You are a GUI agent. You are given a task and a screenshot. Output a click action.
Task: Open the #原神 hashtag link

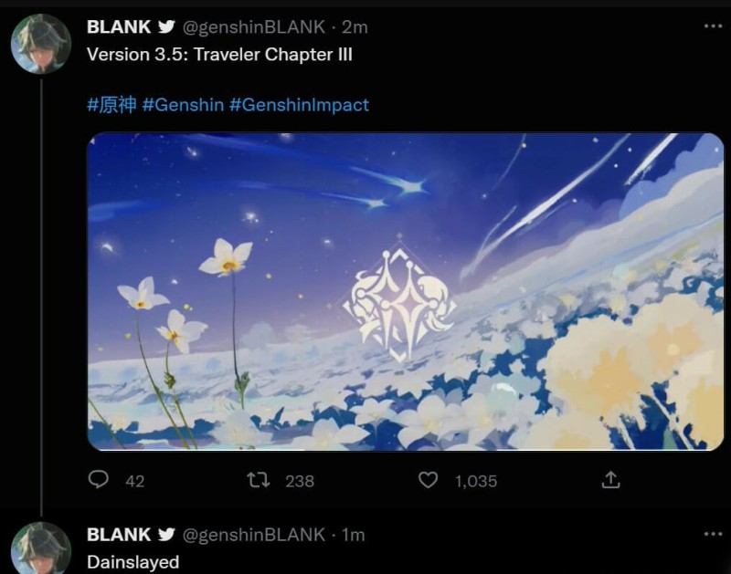(111, 105)
